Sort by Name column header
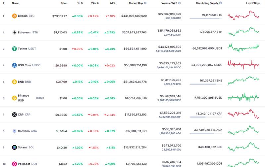 pyautogui.click(x=15, y=3)
